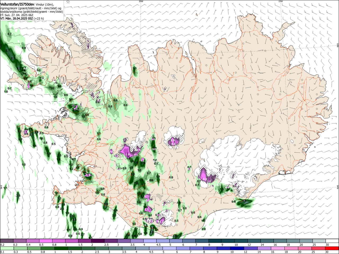
Task: Select the bright red swatch after the lower 30
Action: (332, 248)
